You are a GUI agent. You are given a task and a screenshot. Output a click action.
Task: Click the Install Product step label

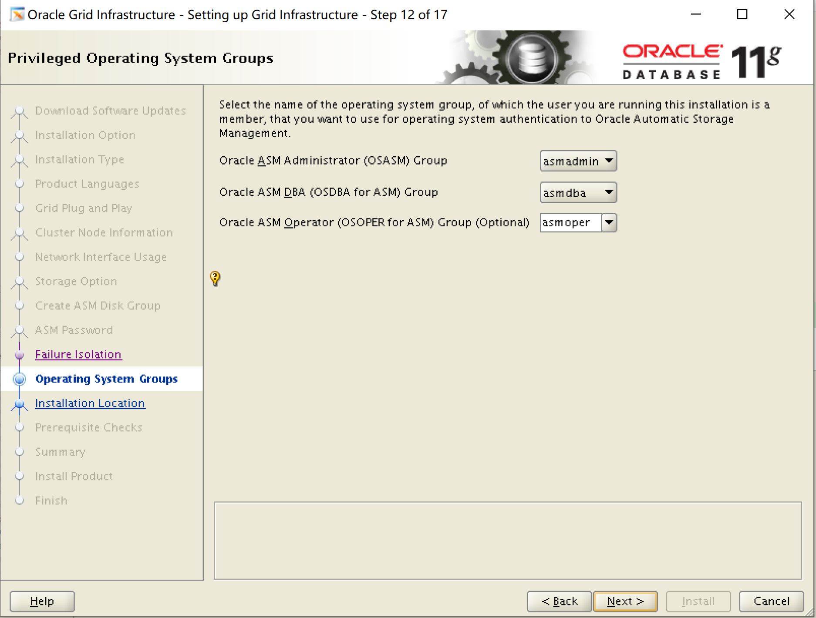pos(74,476)
